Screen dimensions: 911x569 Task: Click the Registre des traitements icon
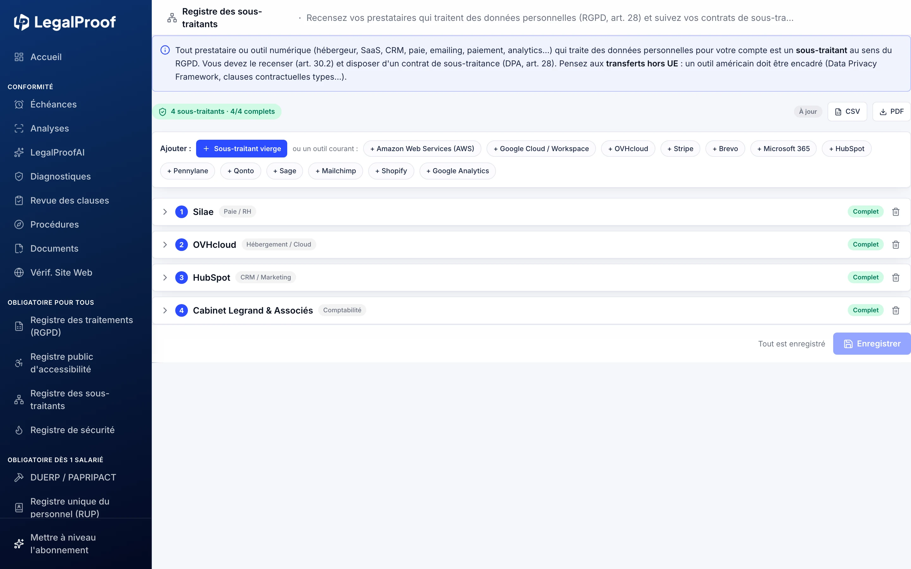(x=19, y=326)
